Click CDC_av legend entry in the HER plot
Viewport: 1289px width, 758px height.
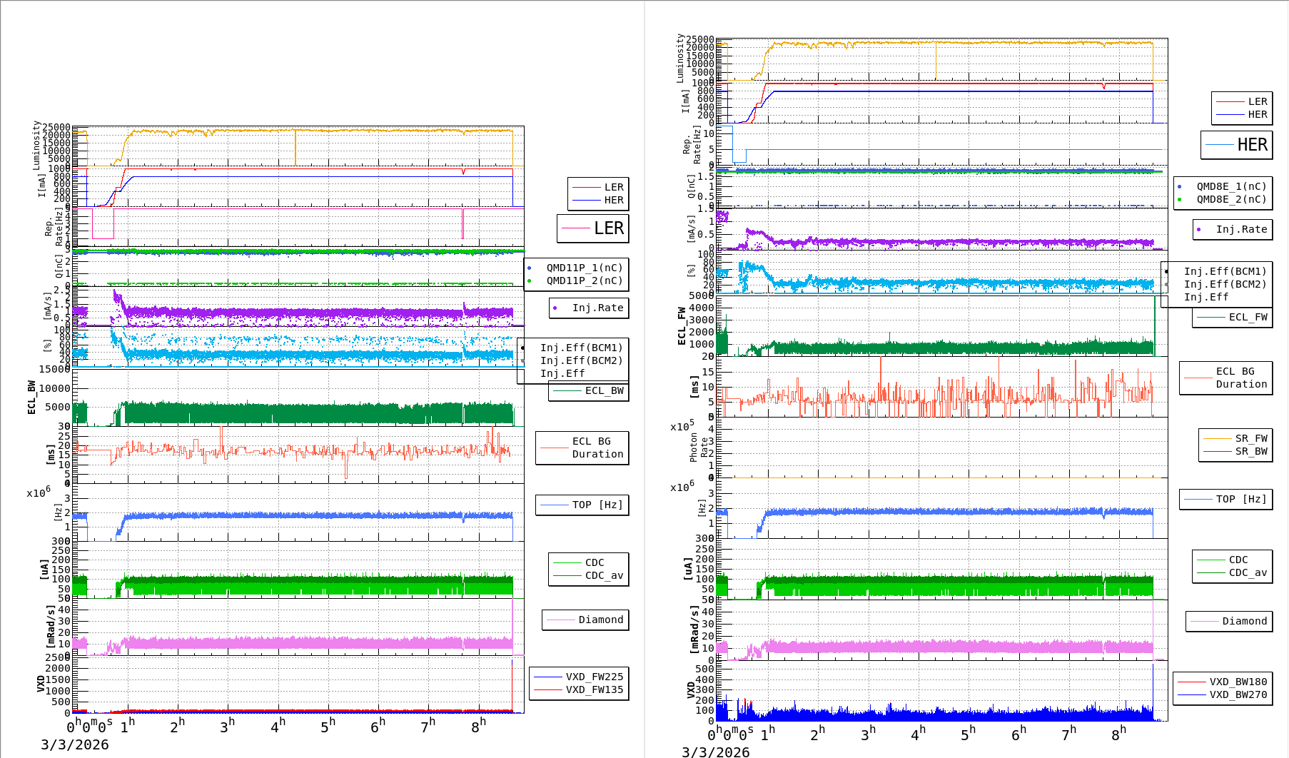click(1247, 572)
